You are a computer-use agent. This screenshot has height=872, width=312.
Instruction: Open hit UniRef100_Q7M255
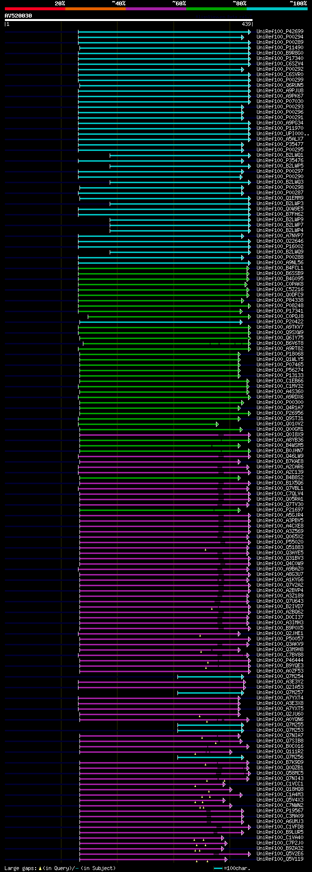click(x=280, y=725)
